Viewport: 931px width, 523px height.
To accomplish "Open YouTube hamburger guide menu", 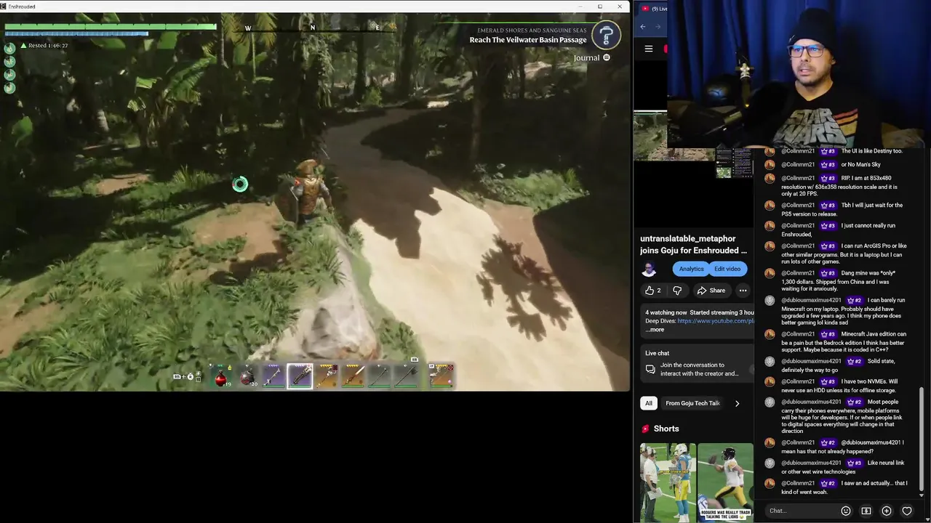I will click(x=649, y=49).
